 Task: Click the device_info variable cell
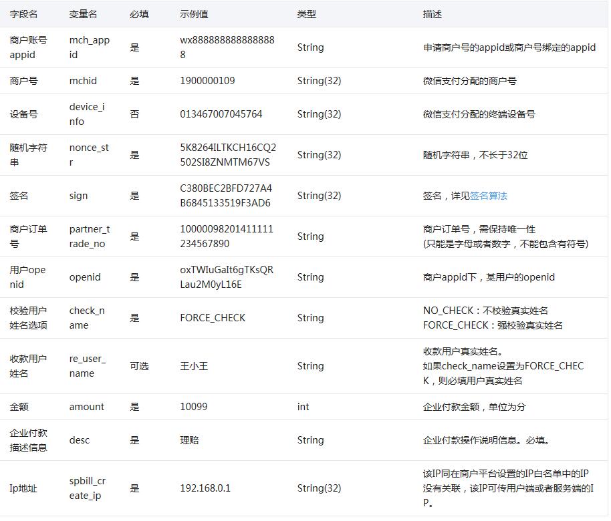pos(87,114)
